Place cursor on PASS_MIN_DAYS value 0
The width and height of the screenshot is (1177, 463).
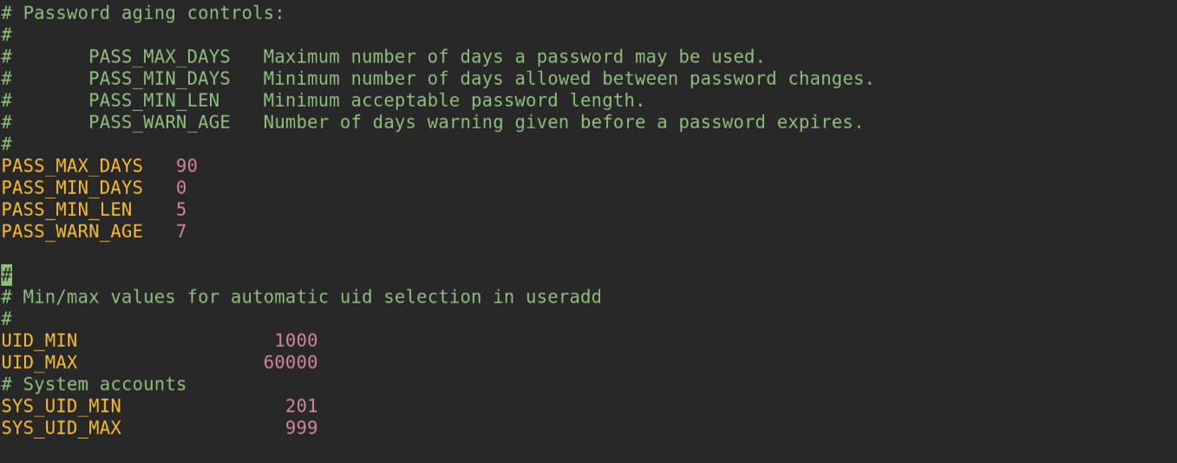click(181, 187)
